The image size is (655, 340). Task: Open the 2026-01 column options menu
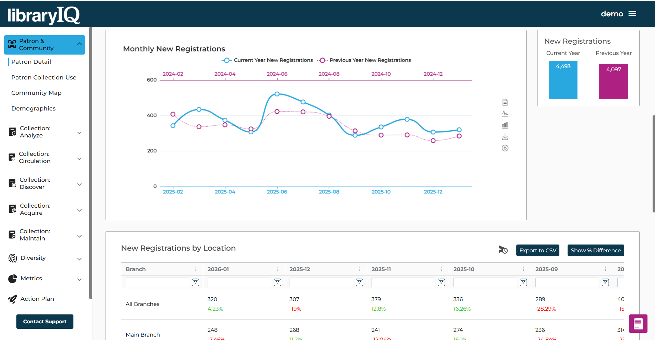[278, 269]
